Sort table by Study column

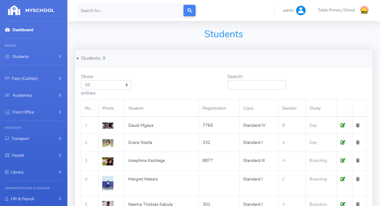321,108
